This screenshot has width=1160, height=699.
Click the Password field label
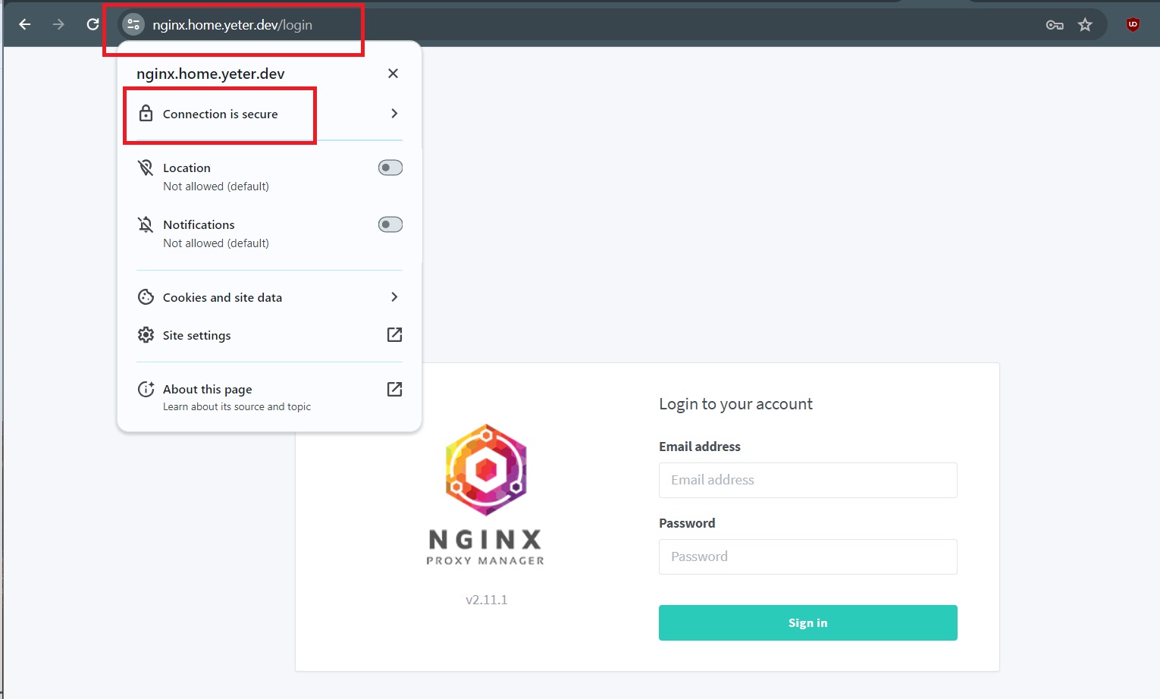(687, 523)
